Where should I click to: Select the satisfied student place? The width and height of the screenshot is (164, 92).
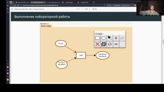102,55
